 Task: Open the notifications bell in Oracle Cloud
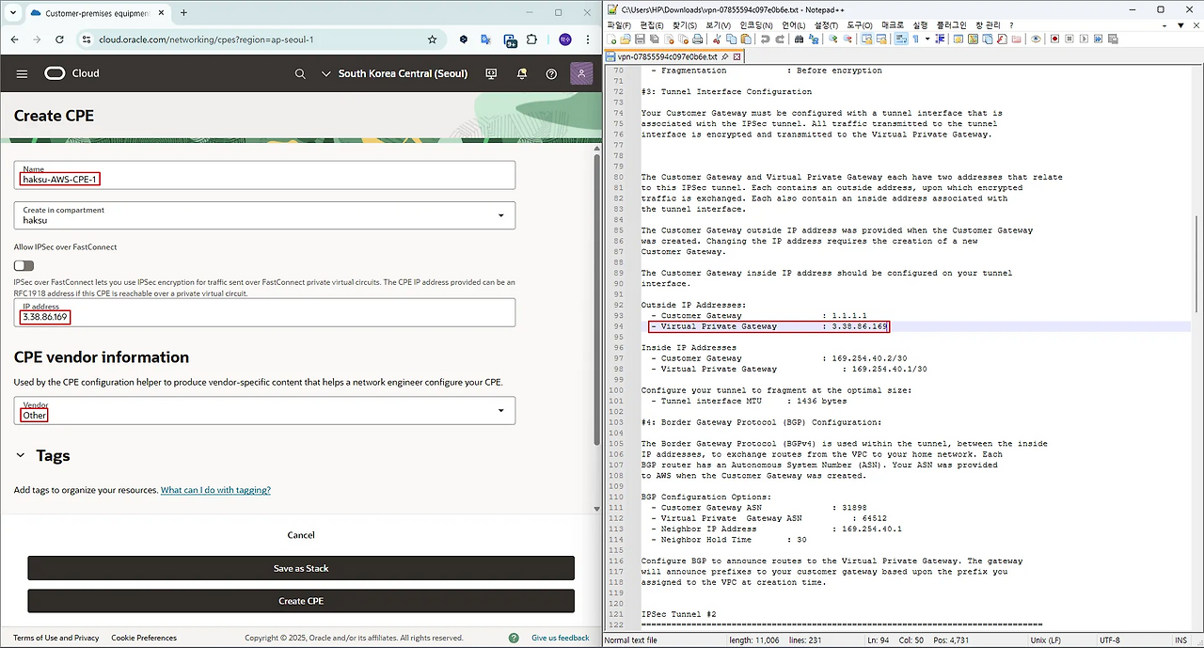pyautogui.click(x=521, y=73)
